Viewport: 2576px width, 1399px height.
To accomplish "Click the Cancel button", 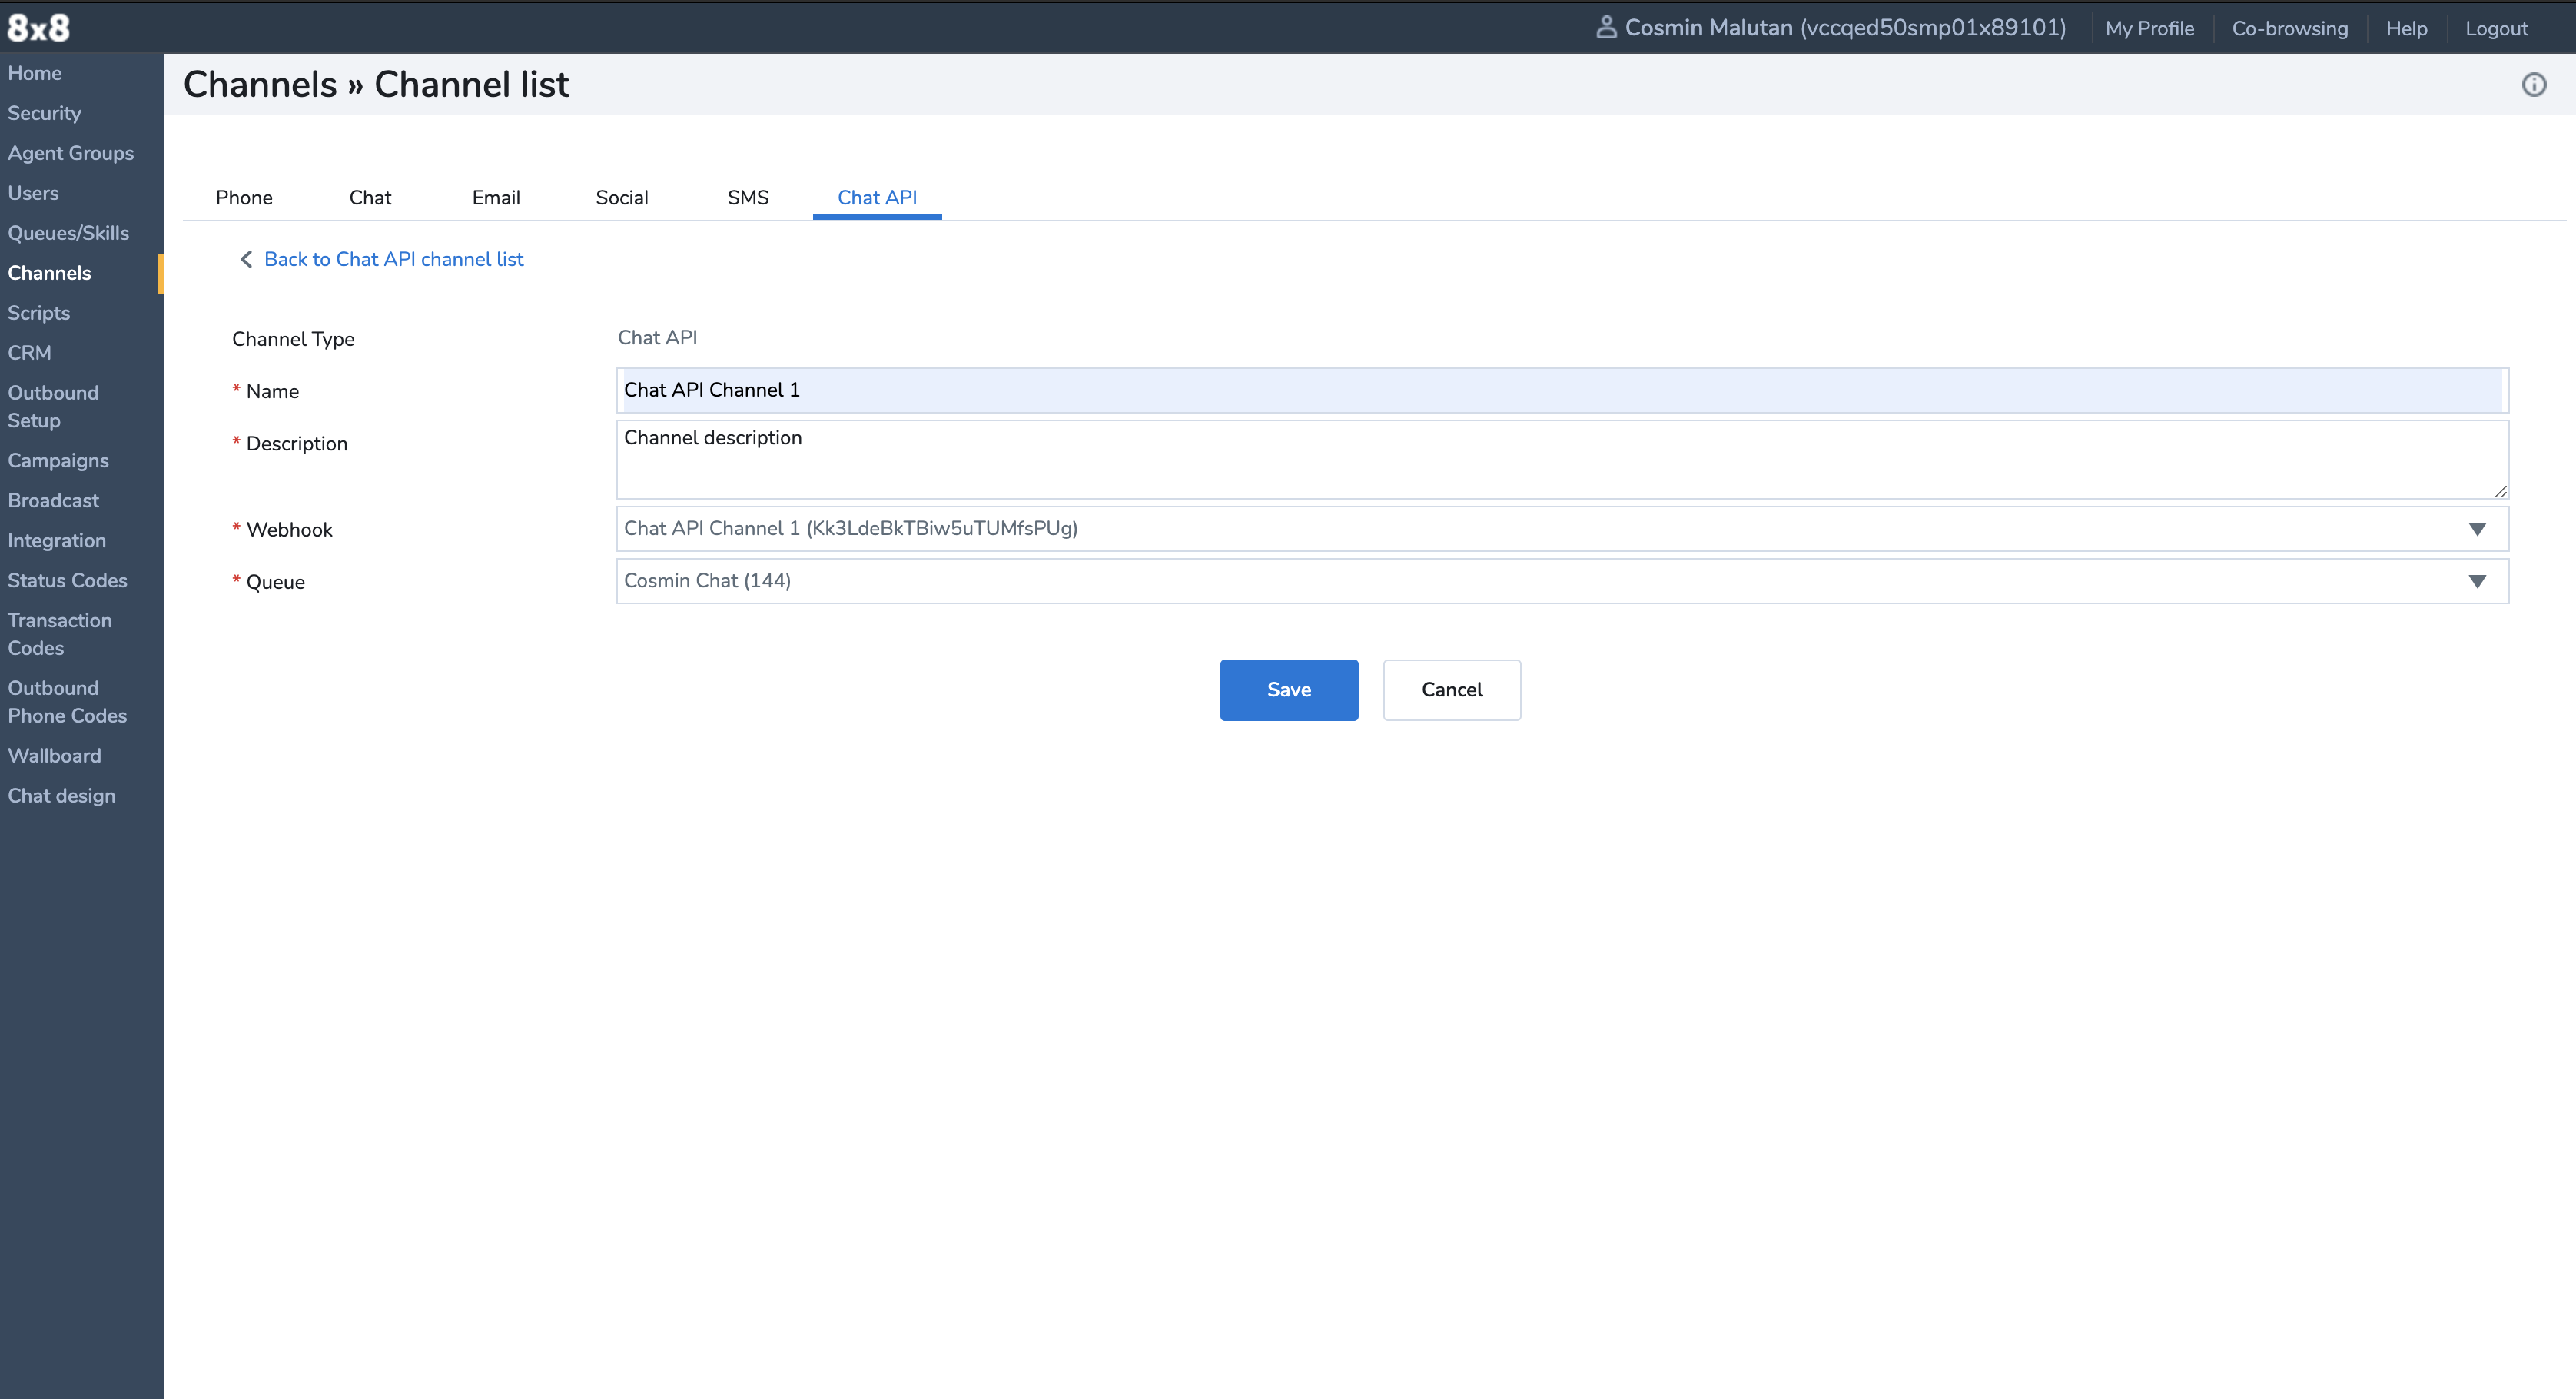I will pos(1451,690).
